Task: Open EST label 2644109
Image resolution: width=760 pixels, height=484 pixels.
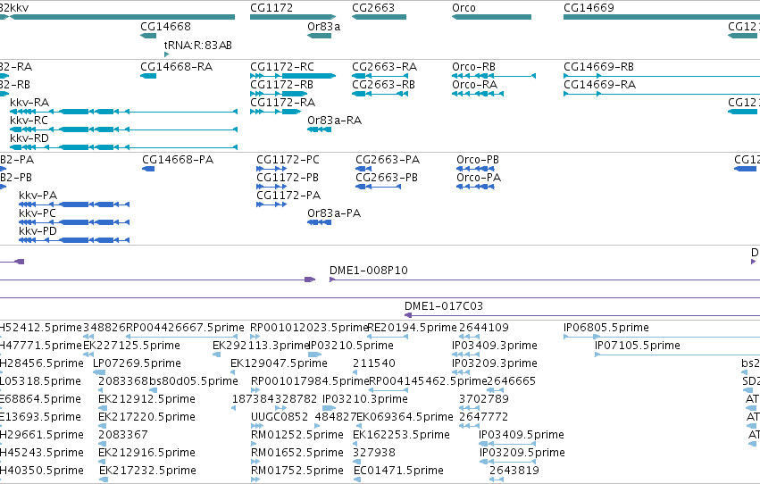Action: point(484,328)
